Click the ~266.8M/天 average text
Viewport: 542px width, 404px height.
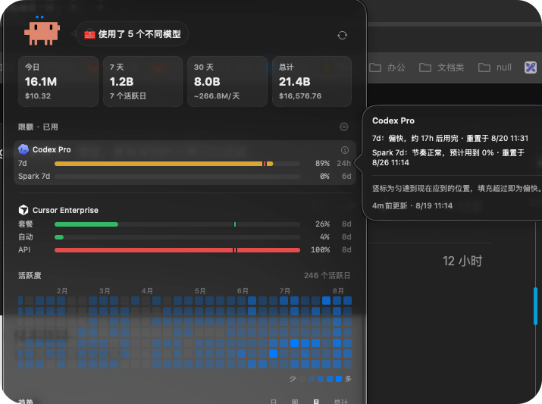coord(217,96)
